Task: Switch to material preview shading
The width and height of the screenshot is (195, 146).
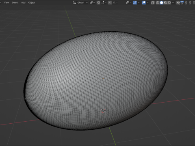Action: tap(165, 2)
